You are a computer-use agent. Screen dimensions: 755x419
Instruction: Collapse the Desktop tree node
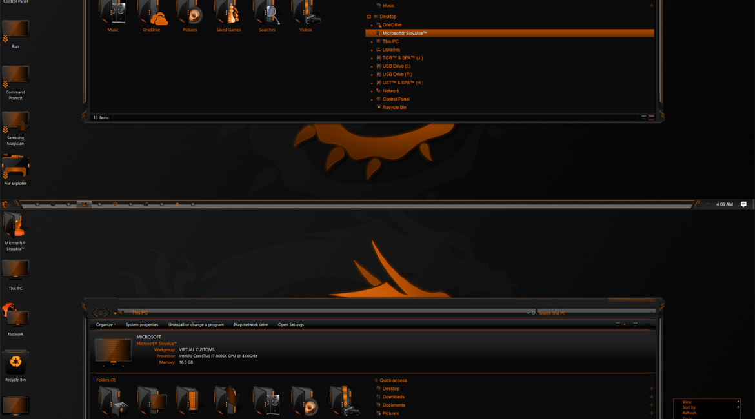369,17
